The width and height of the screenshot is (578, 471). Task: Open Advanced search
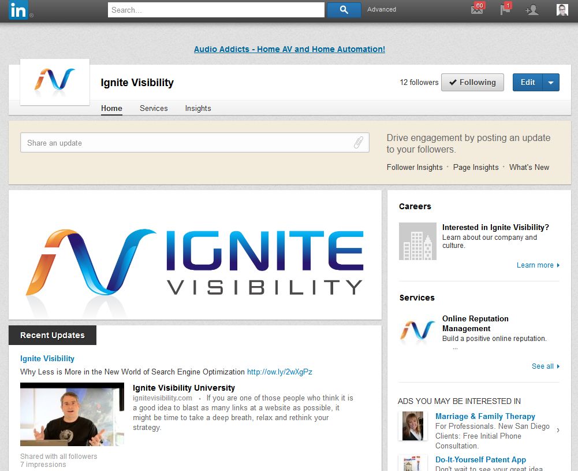click(382, 10)
